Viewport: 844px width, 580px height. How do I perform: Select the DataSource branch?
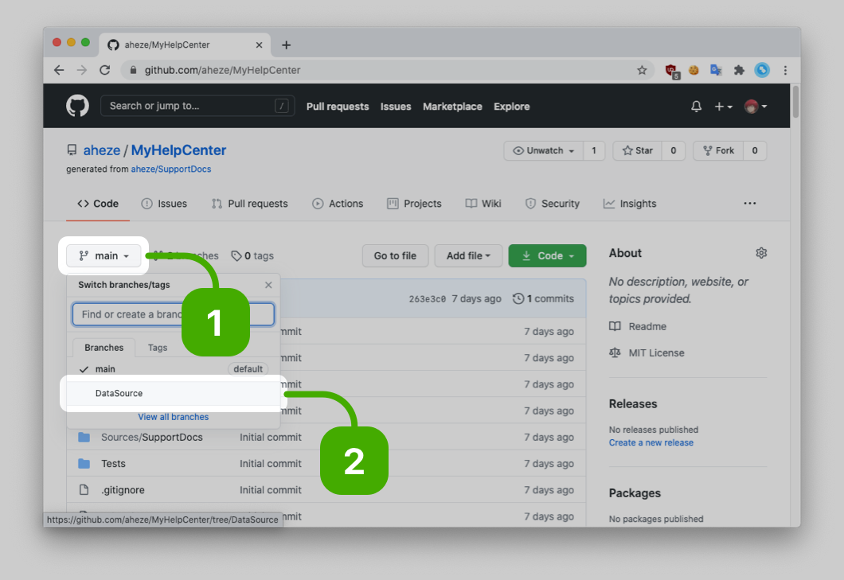click(119, 393)
